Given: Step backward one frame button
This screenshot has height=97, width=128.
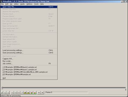Looking at the screenshot, I should coord(16,92).
